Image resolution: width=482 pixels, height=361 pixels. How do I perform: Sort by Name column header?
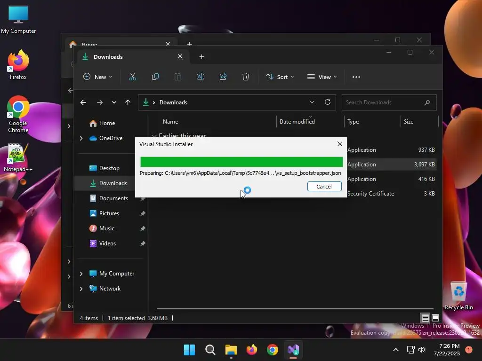170,122
